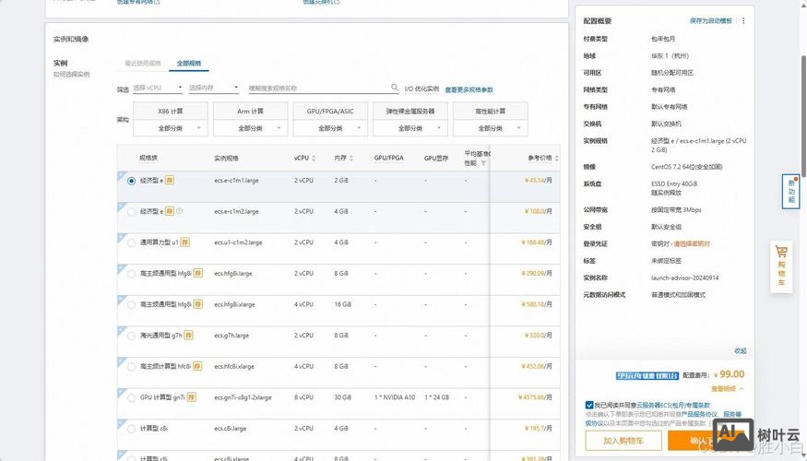Viewport: 807px width, 461px height.
Task: Switch to the 全部规格 tab
Action: point(189,64)
